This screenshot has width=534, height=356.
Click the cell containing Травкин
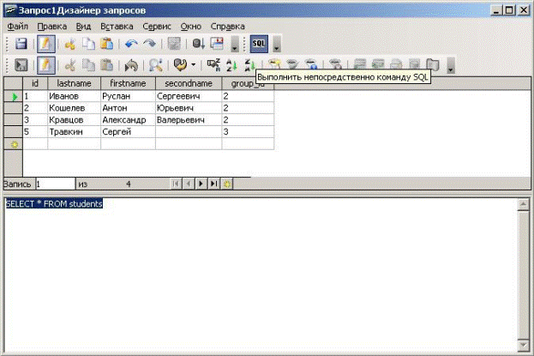[x=75, y=132]
